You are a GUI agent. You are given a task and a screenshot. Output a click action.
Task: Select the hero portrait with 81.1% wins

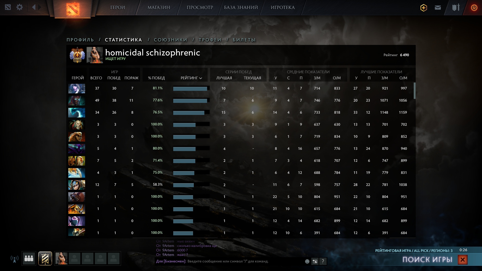tap(77, 89)
